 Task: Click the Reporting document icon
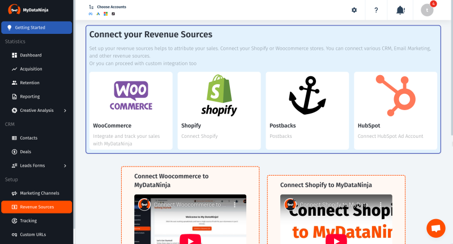[x=14, y=97]
